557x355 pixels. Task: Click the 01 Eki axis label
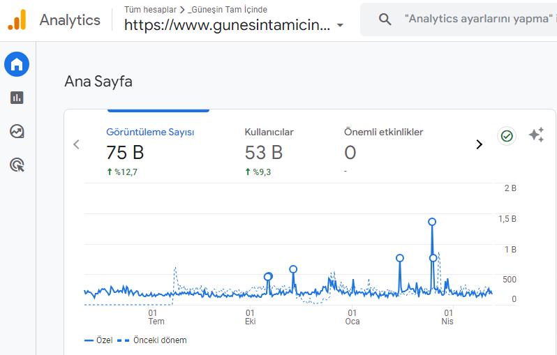point(250,317)
